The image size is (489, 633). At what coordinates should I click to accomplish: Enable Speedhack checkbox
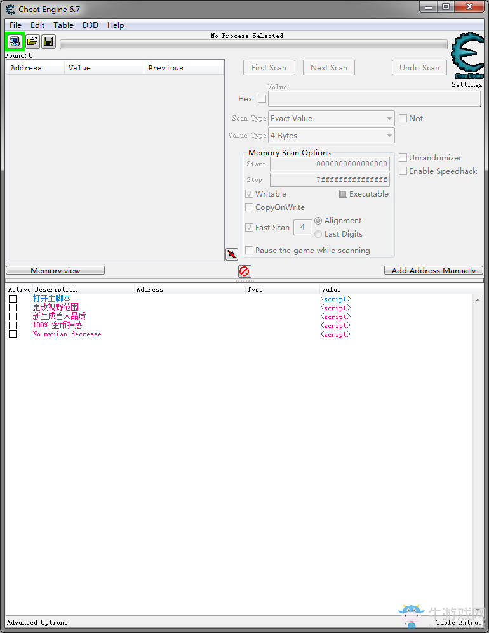[x=403, y=171]
